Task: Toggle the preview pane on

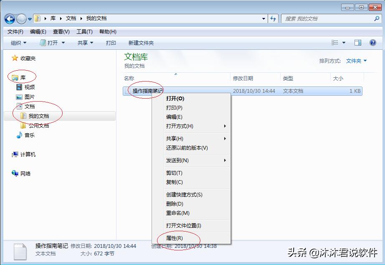Action: pos(357,43)
